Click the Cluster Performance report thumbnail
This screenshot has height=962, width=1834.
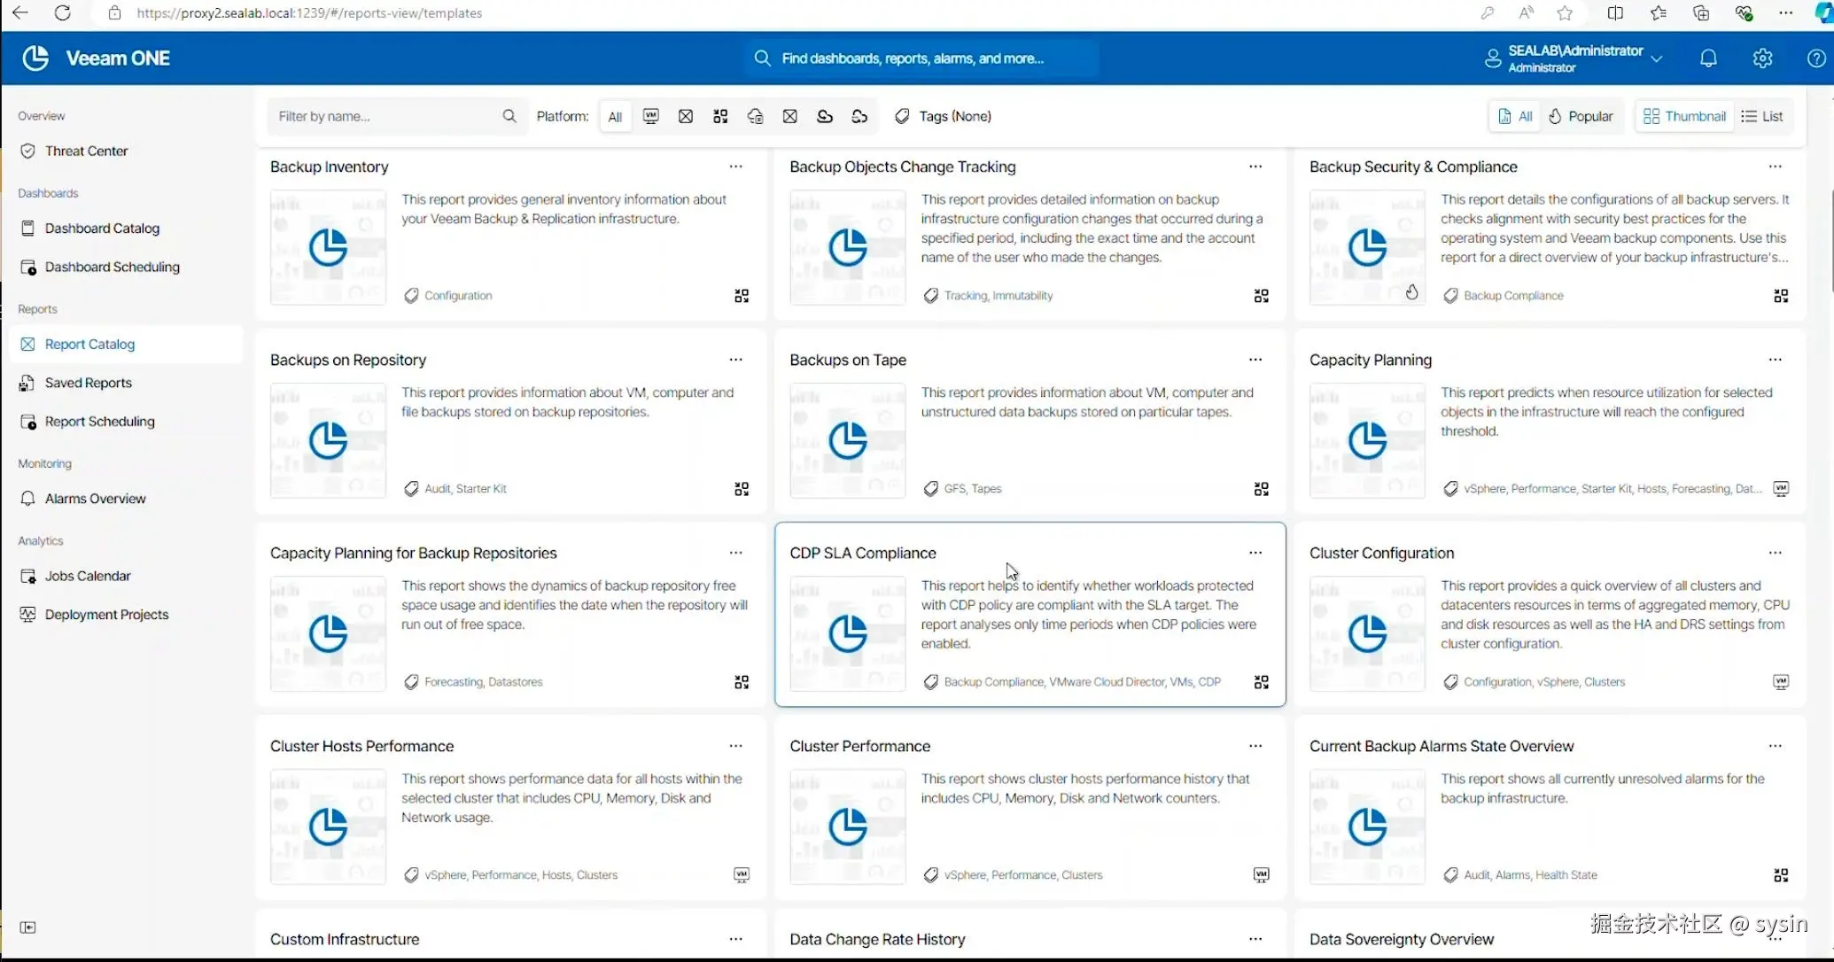[x=847, y=826]
